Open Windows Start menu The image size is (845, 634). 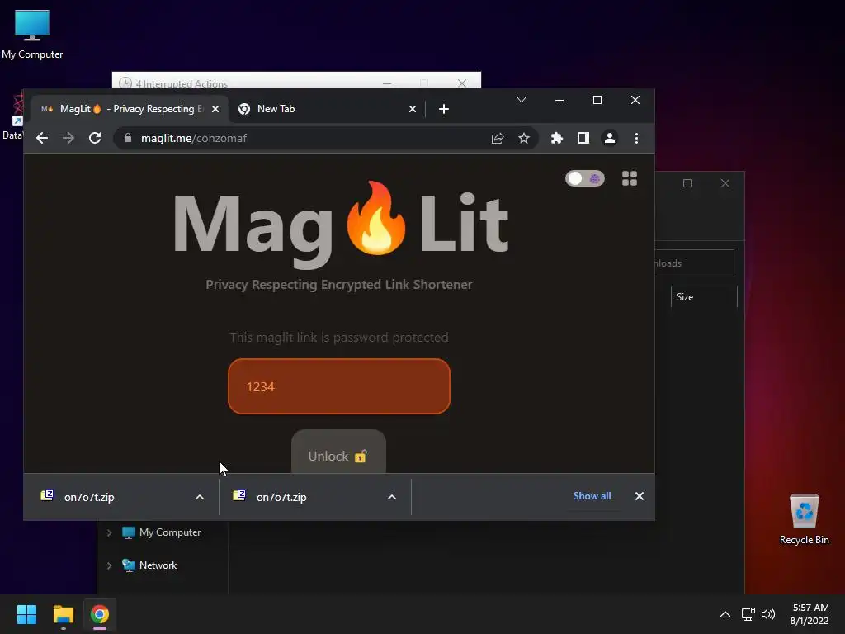click(x=26, y=614)
